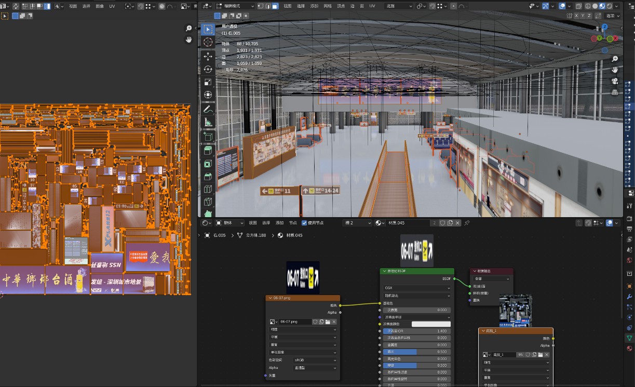Toggle UV sync selection button
This screenshot has width=635, height=387.
click(15, 6)
